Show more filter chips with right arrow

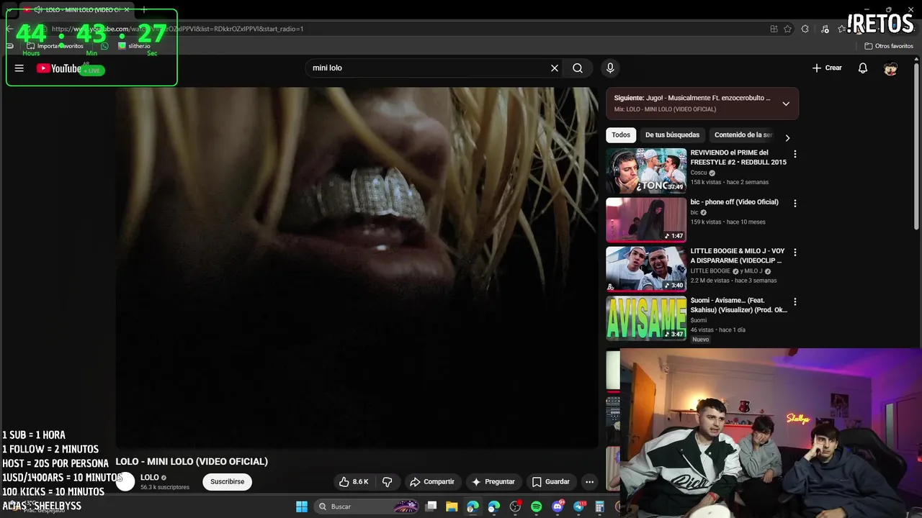point(787,137)
